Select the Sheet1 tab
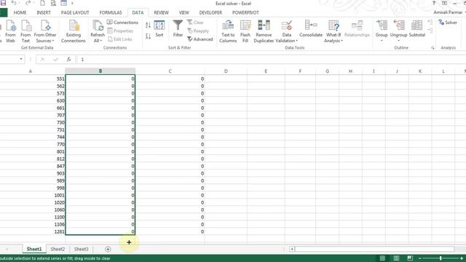Viewport: 466px width, 262px height. [34, 249]
